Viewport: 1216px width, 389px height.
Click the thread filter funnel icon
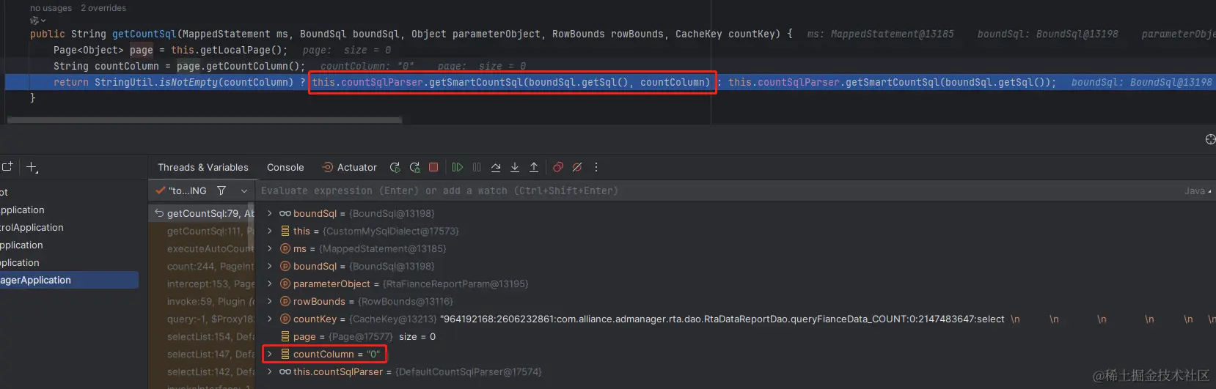click(221, 190)
